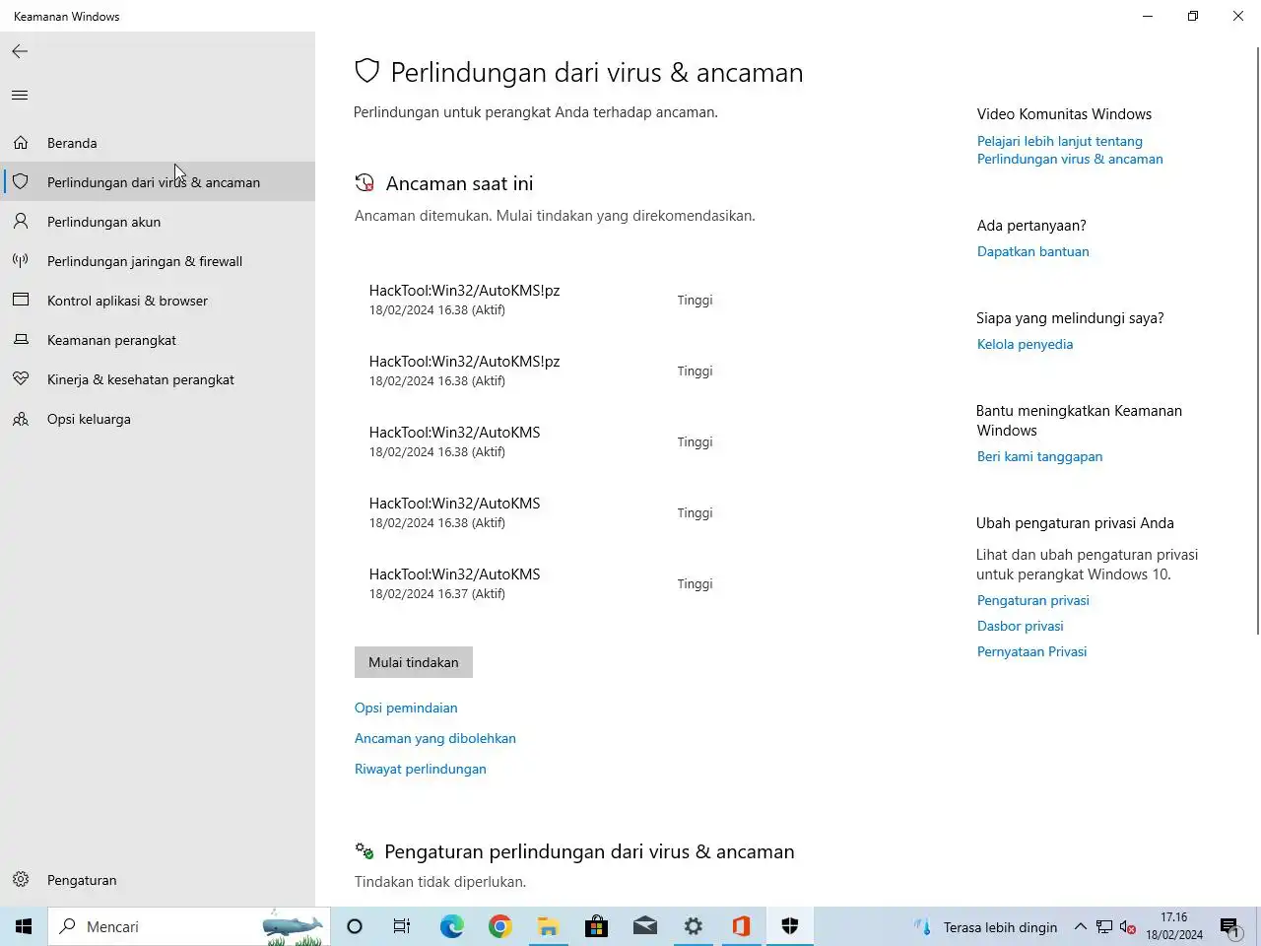Click the Beri kami tanggapan link
The width and height of the screenshot is (1261, 946).
(x=1040, y=456)
